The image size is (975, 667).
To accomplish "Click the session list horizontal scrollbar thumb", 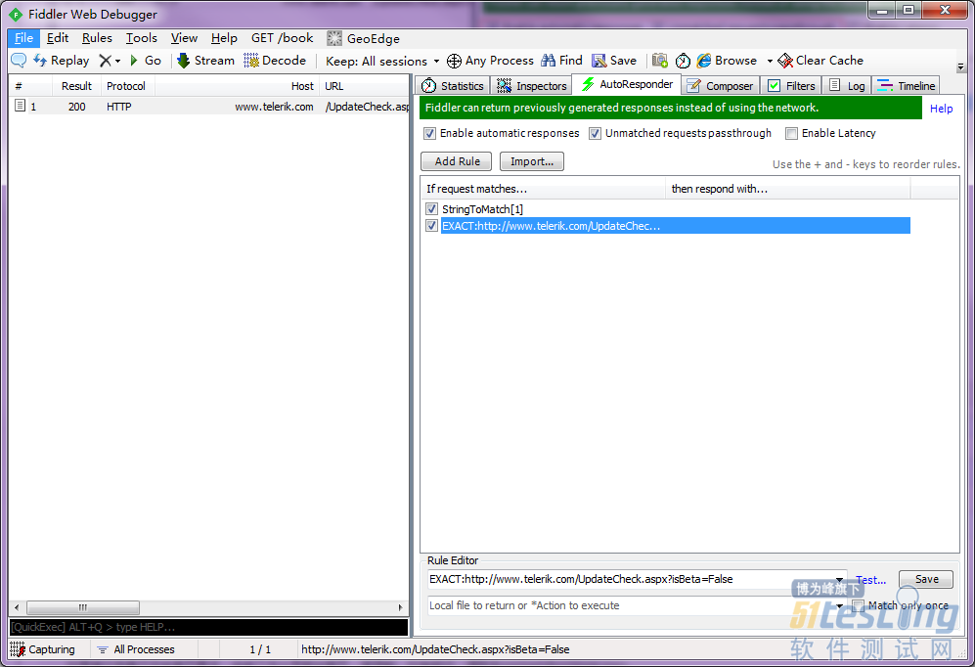I will [83, 607].
